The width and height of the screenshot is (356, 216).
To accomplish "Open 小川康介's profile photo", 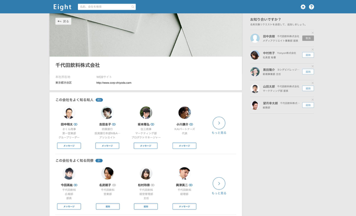I will click(x=184, y=113).
